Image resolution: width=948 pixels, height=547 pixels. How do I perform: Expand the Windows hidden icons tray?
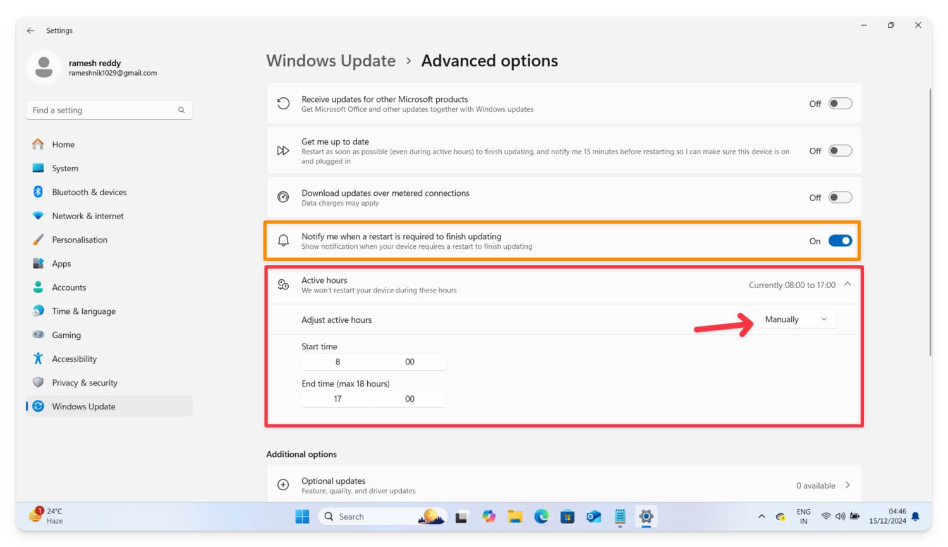[762, 516]
